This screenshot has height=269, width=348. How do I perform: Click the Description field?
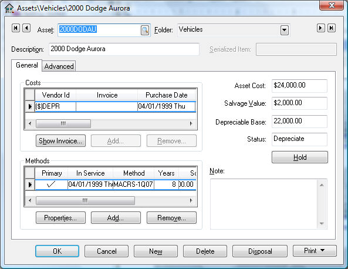[124, 49]
